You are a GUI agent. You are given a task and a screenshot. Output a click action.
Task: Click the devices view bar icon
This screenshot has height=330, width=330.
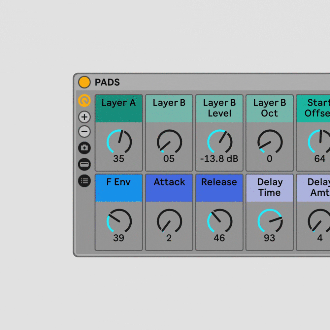(84, 164)
